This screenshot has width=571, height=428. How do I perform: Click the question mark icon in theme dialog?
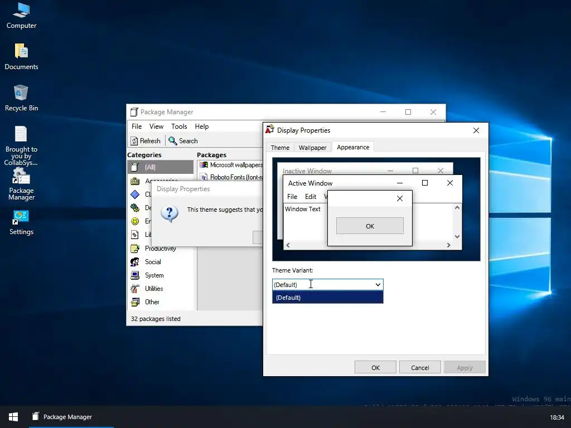point(170,213)
